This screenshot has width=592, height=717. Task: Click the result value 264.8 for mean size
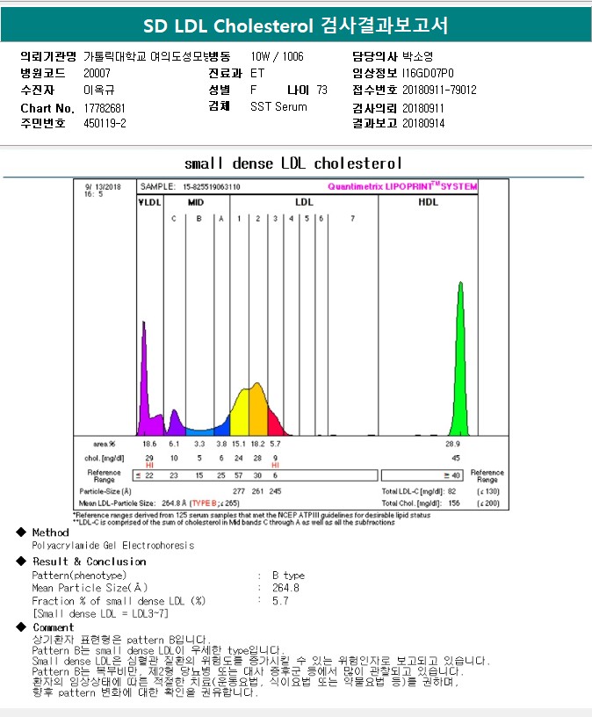pyautogui.click(x=285, y=588)
